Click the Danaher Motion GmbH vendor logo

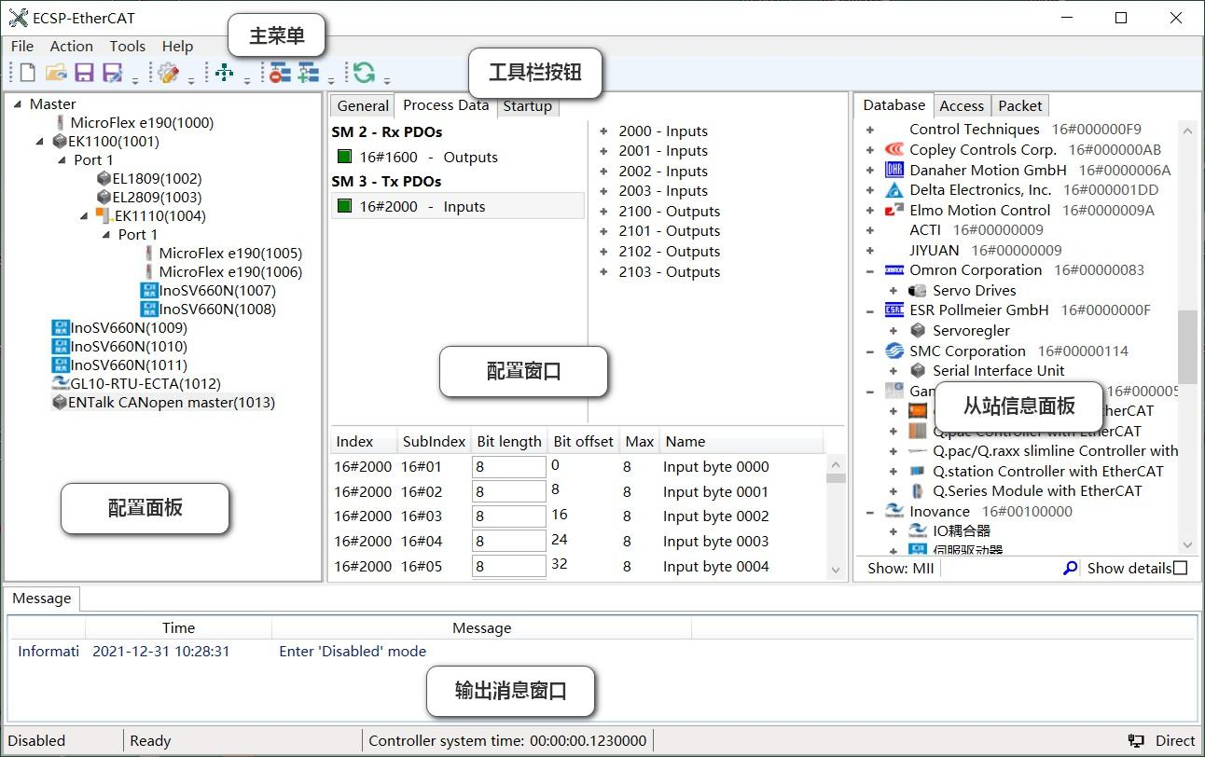point(894,170)
